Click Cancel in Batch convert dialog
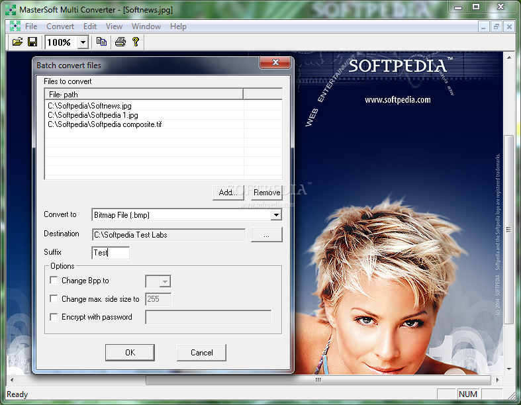The image size is (521, 405). point(202,353)
